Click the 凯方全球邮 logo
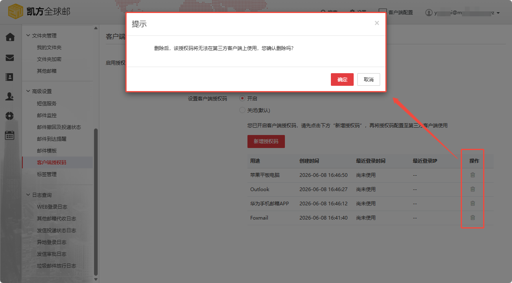The image size is (512, 283). click(39, 11)
